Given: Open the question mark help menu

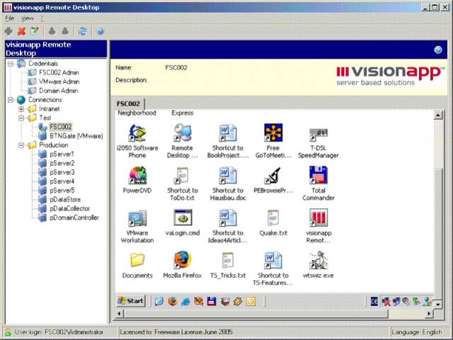Looking at the screenshot, I should point(42,18).
